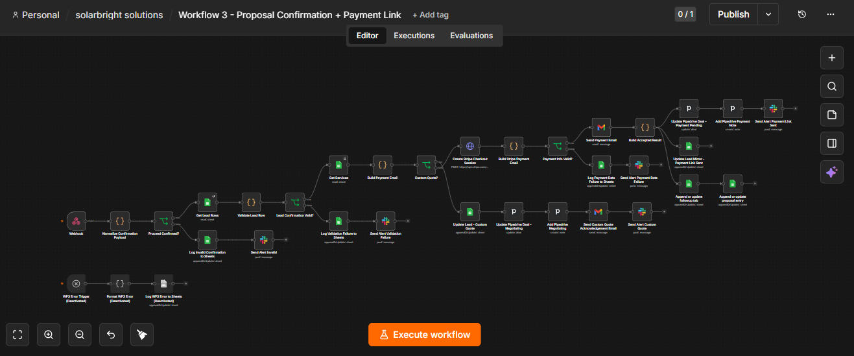Open Update Pipedrive Deal - Negotiating node
The width and height of the screenshot is (854, 356).
514,211
